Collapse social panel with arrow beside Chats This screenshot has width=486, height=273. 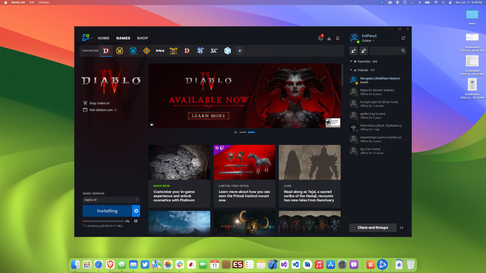tap(402, 228)
